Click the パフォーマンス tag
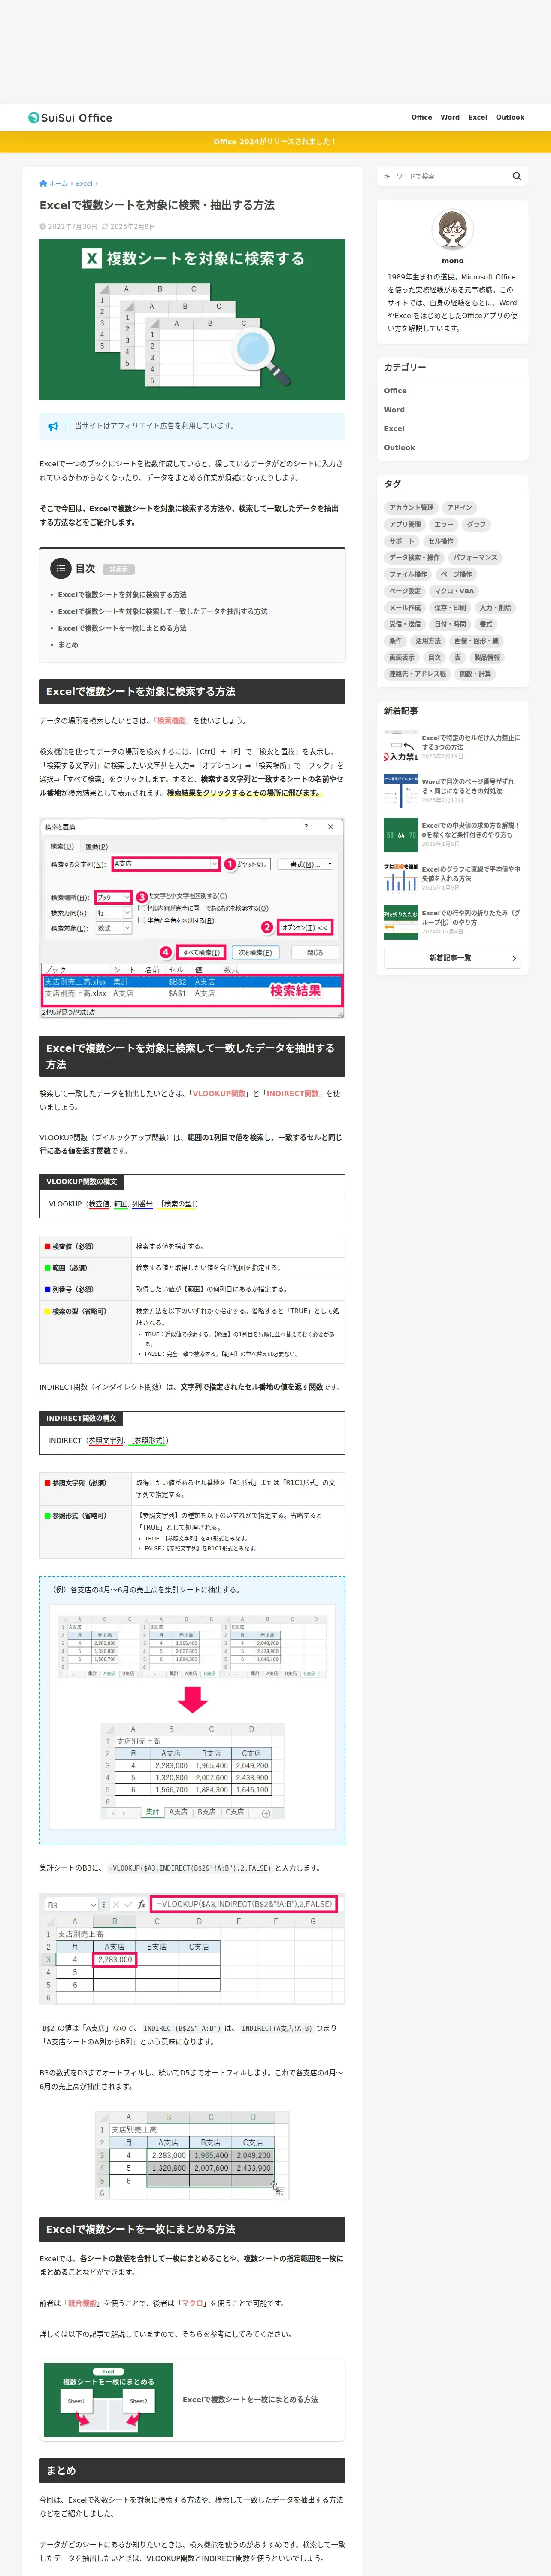Screen dimensions: 551x2576 475,558
